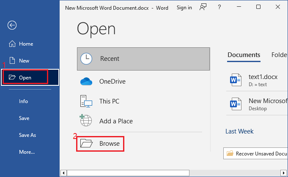Close the Word window

point(278,7)
